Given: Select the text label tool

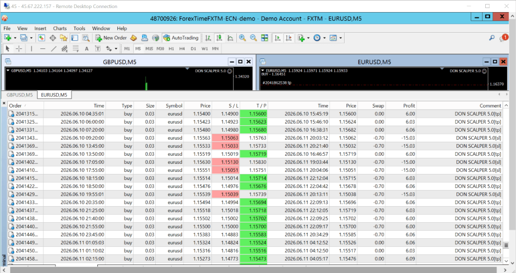Looking at the screenshot, I should (x=98, y=49).
